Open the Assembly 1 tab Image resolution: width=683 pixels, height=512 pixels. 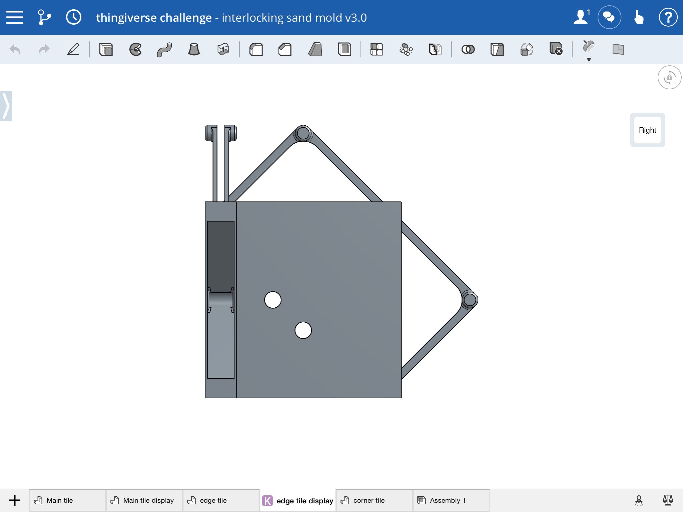[x=451, y=500]
